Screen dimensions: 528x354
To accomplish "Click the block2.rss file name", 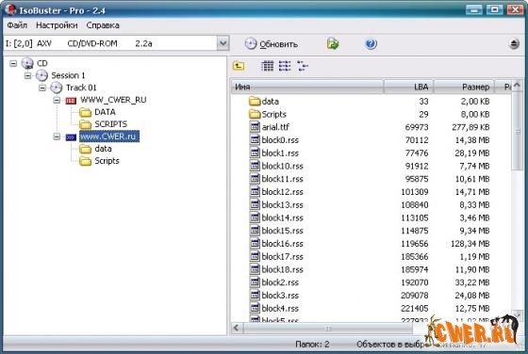I will tap(280, 282).
